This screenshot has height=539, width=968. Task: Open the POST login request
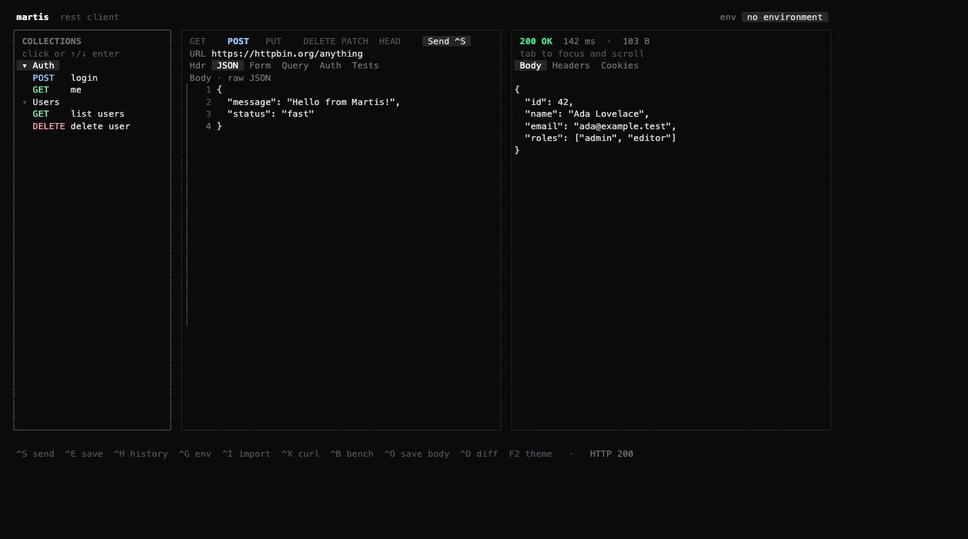click(x=65, y=78)
